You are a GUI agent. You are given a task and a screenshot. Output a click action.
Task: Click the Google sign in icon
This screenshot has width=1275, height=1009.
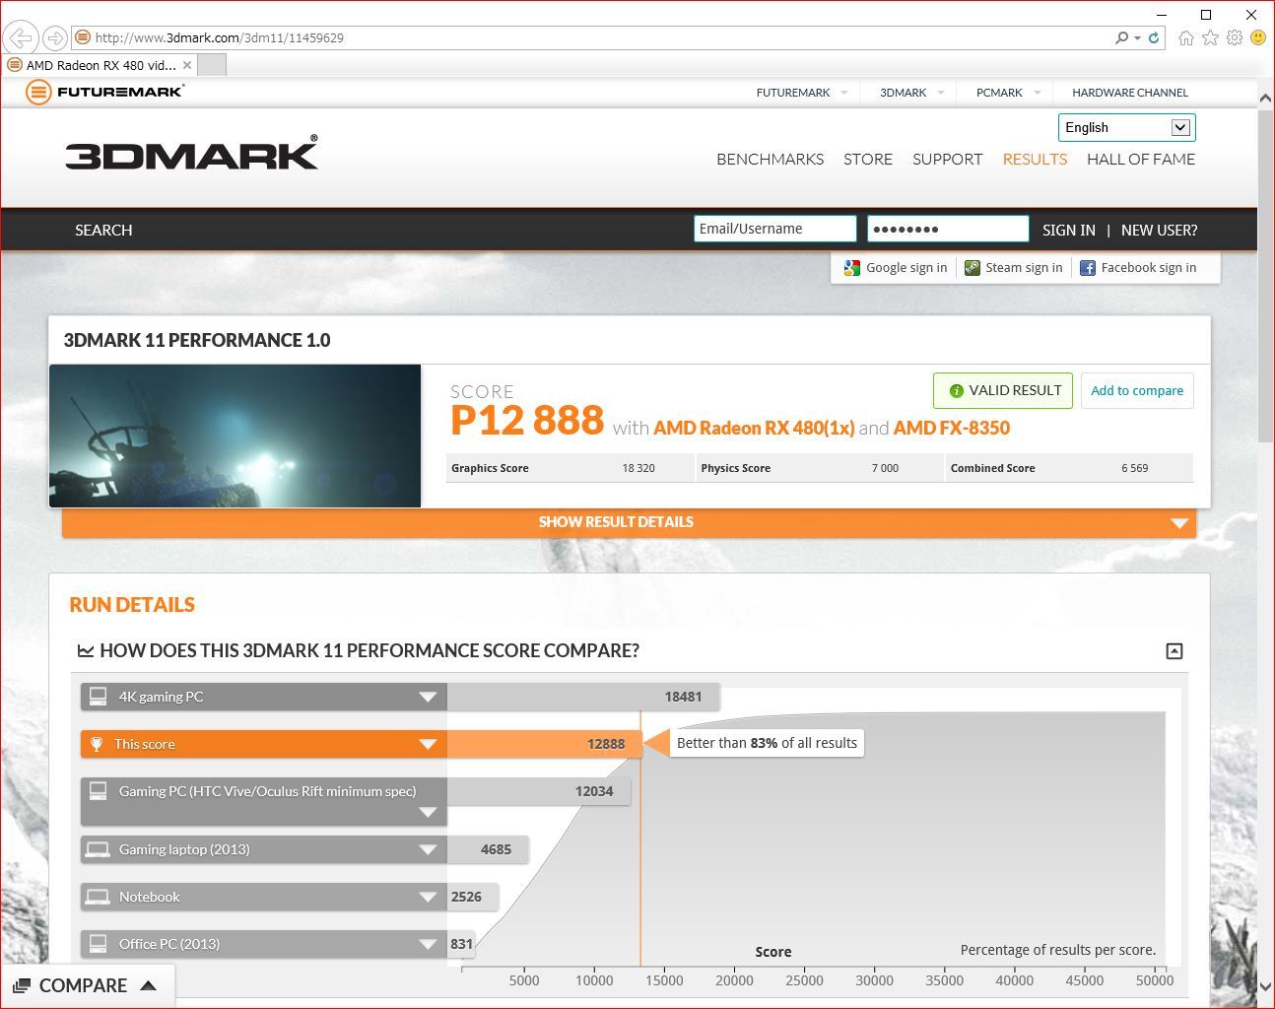(852, 267)
